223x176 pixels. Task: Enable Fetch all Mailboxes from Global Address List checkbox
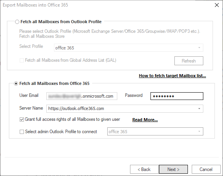click(22, 60)
